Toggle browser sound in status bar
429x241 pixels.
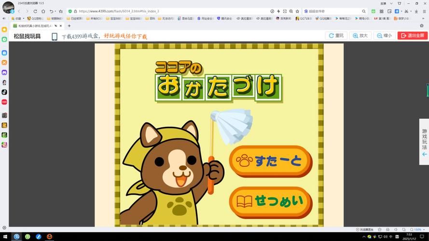396,229
